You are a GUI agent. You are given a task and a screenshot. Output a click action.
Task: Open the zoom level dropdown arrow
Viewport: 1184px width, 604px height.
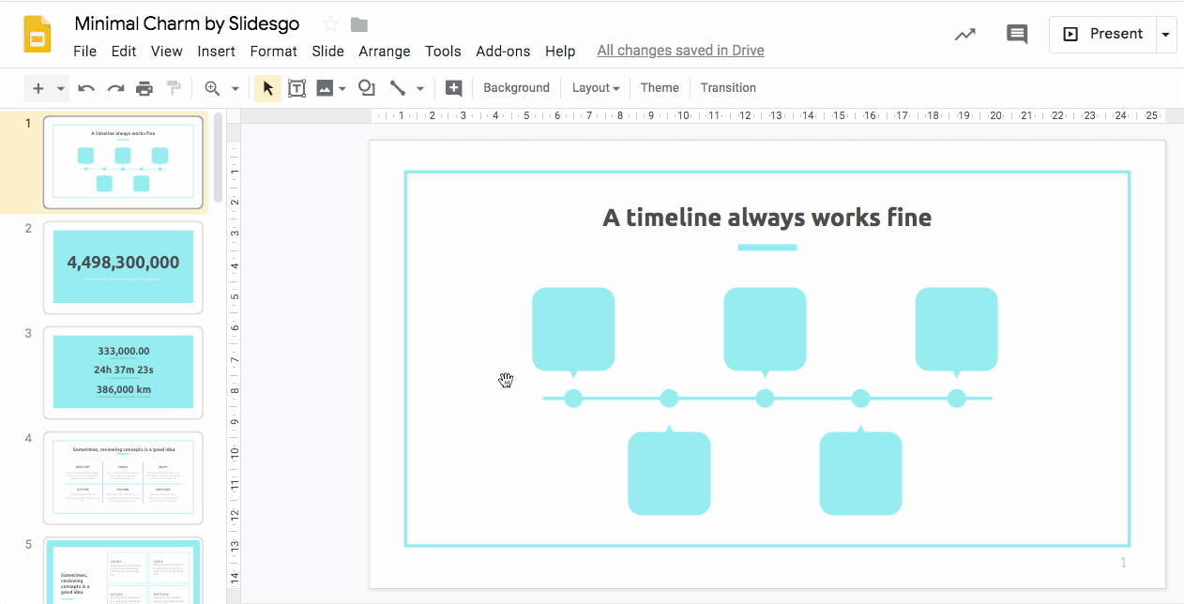pyautogui.click(x=235, y=88)
